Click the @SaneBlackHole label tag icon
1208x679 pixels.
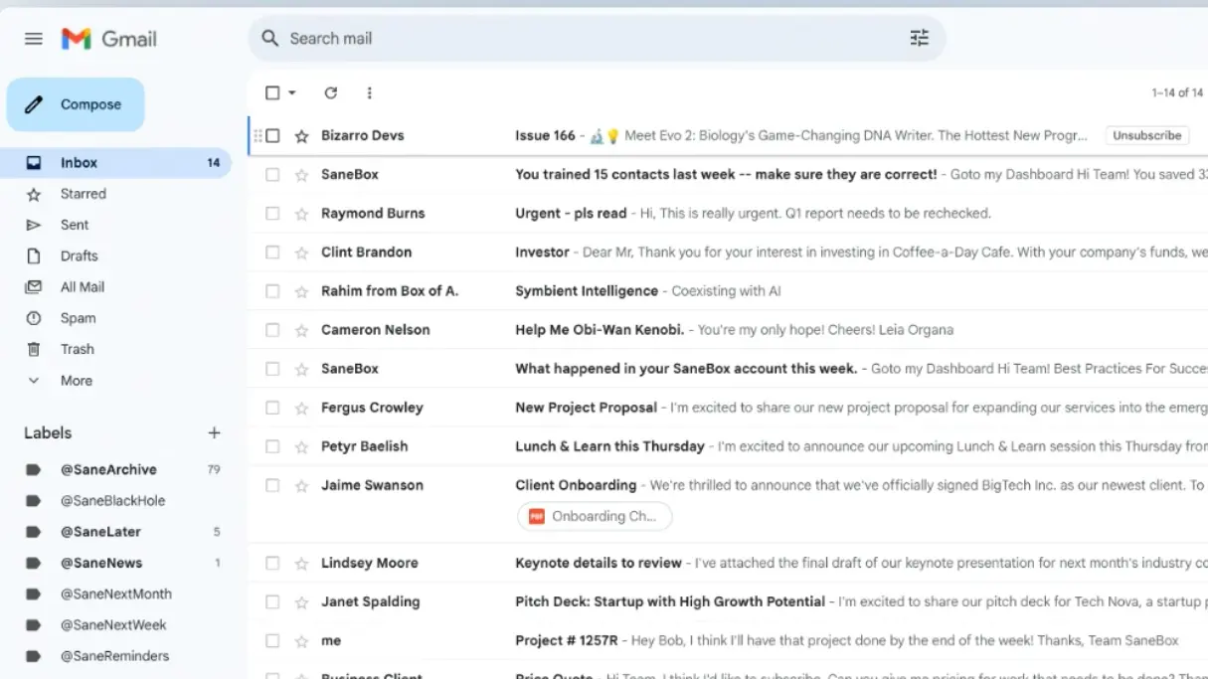34,501
